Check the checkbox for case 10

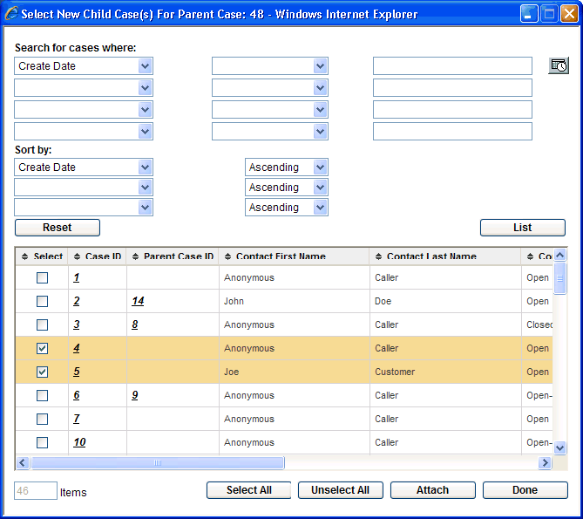[42, 442]
